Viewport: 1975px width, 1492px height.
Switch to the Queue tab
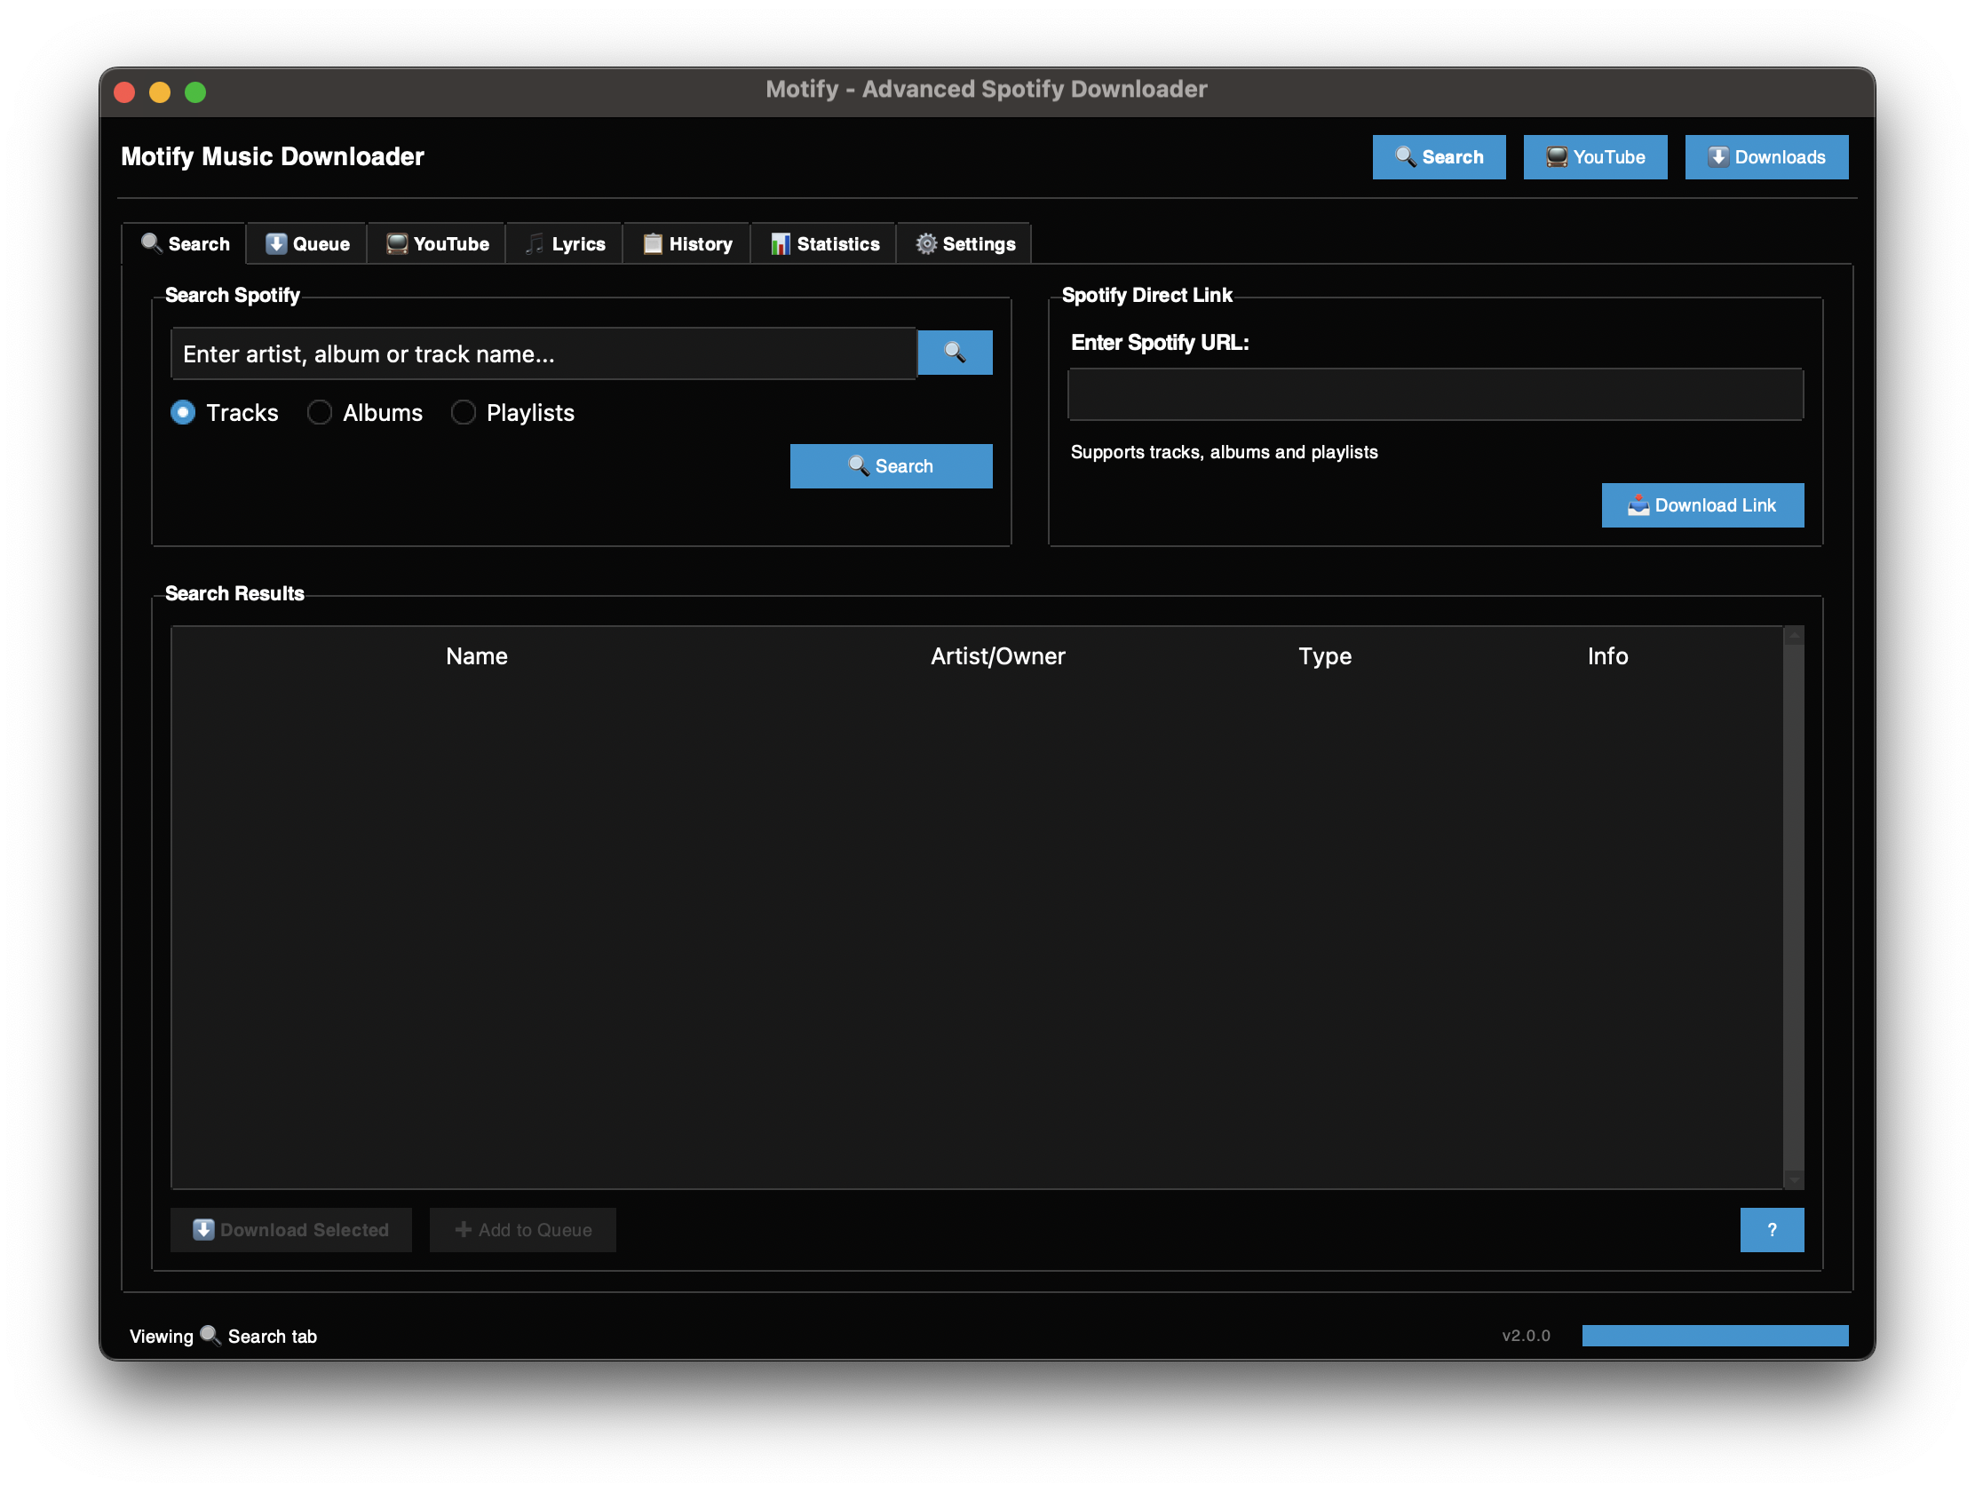[307, 243]
